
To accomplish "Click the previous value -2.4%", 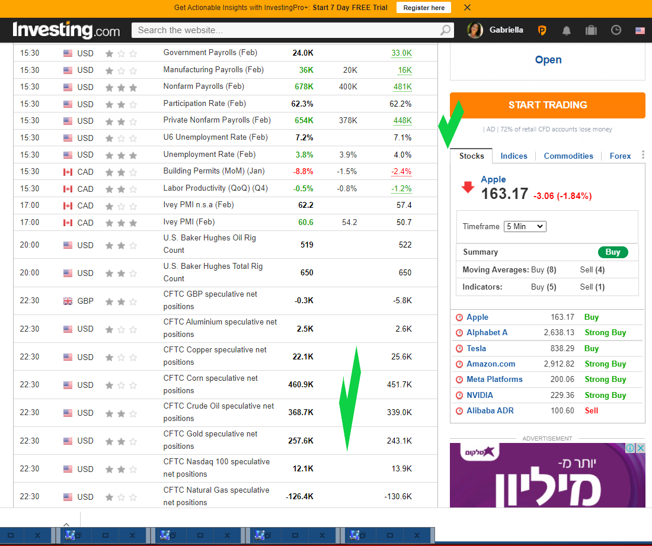I will [x=401, y=172].
